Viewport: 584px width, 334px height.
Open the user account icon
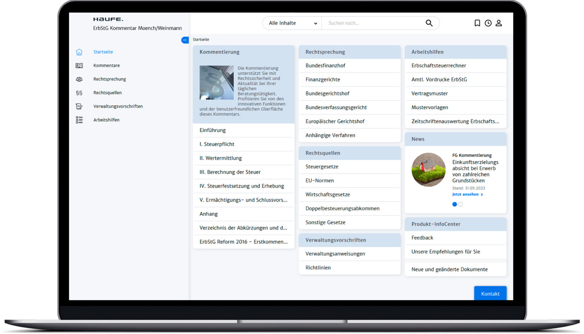(x=499, y=23)
